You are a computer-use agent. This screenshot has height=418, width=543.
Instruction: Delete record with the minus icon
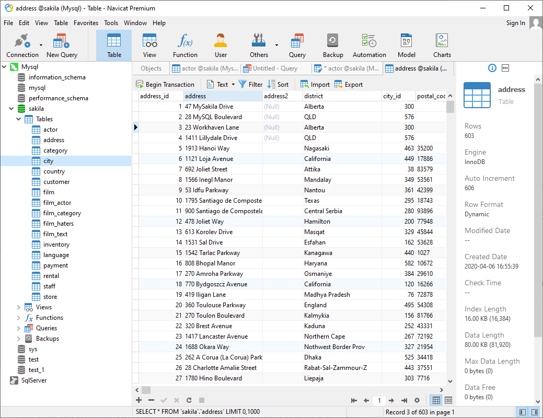152,400
